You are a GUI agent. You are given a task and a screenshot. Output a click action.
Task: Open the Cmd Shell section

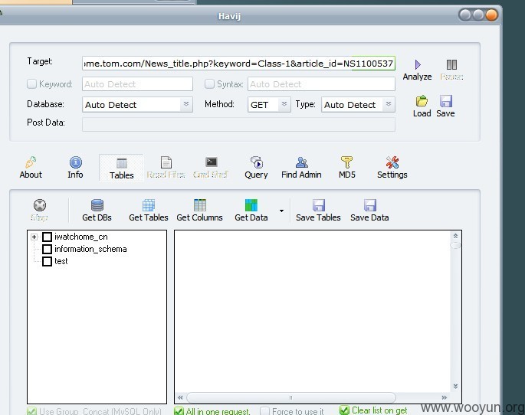[211, 167]
